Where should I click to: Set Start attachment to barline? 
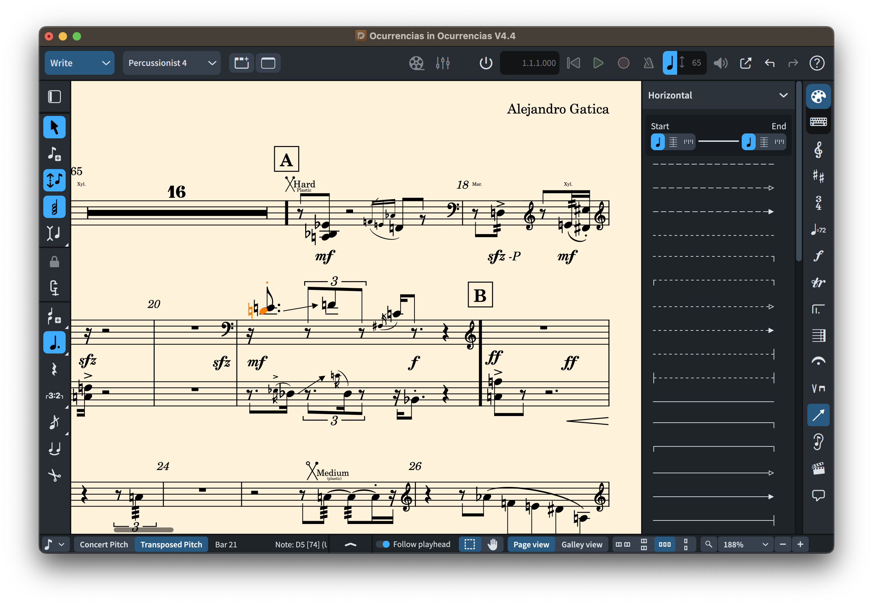pyautogui.click(x=673, y=142)
